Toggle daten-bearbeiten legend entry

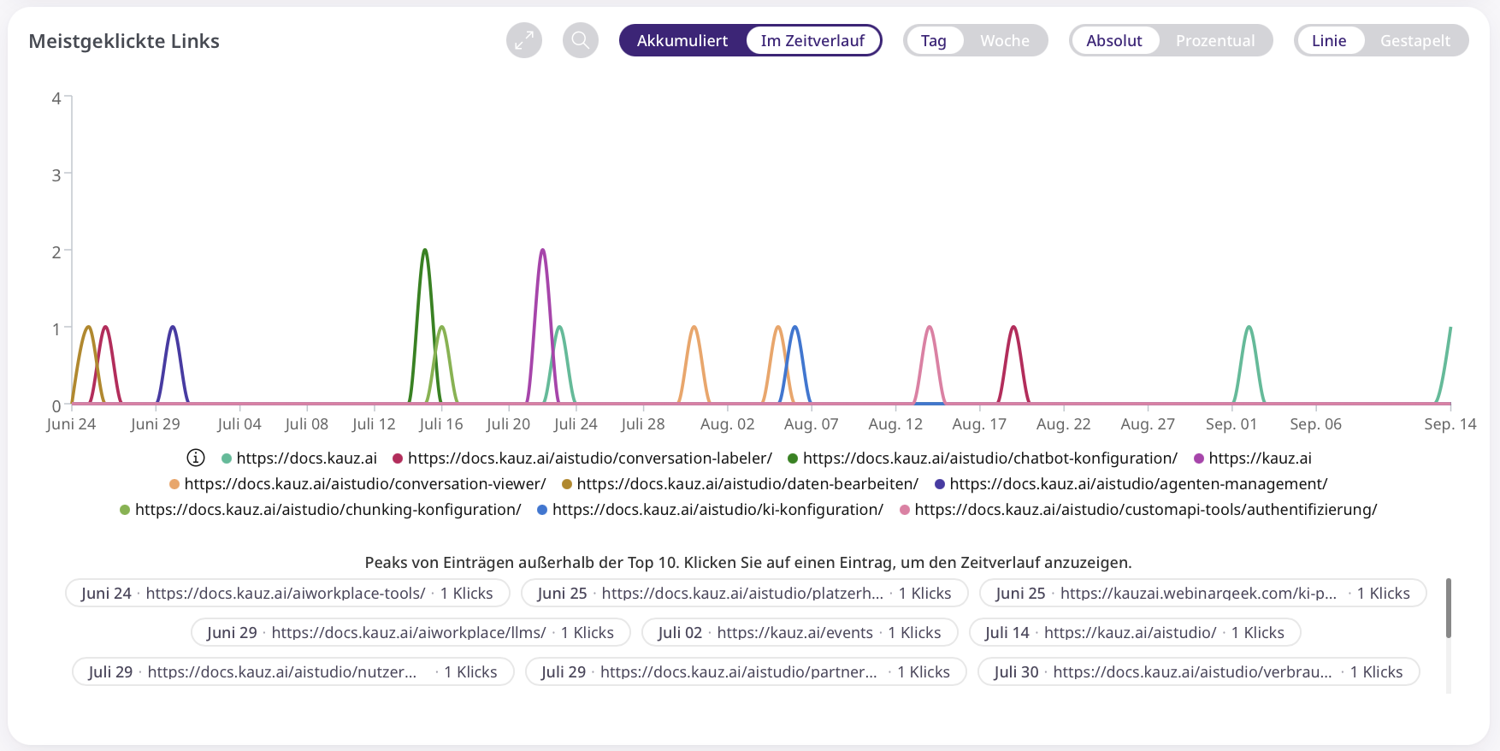coord(740,484)
